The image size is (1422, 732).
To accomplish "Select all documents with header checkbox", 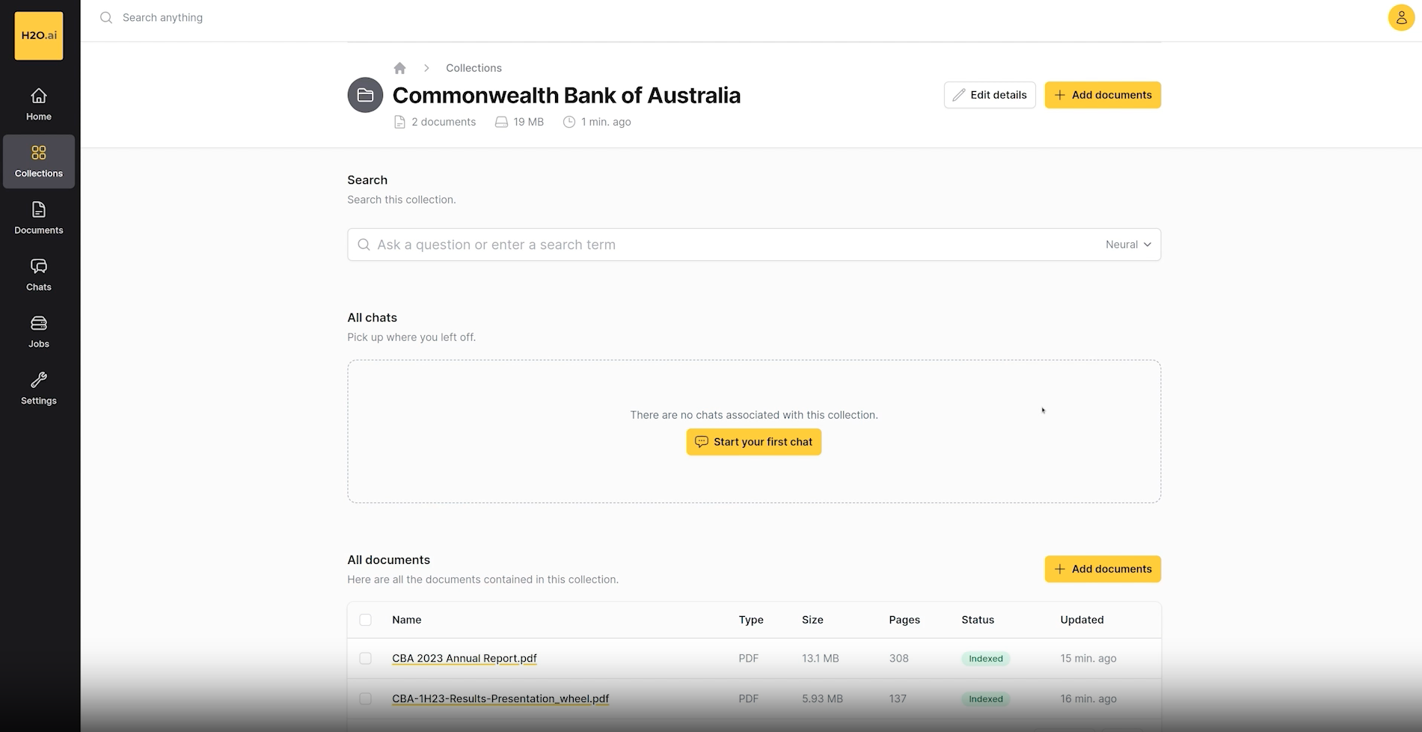I will (365, 620).
